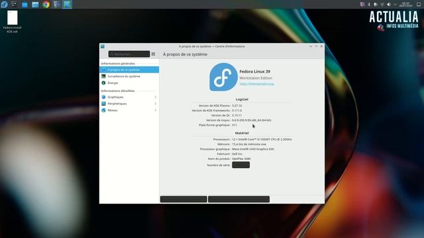424x238 pixels.
Task: Open the panel icon right of Chrome
Action: click(x=56, y=5)
